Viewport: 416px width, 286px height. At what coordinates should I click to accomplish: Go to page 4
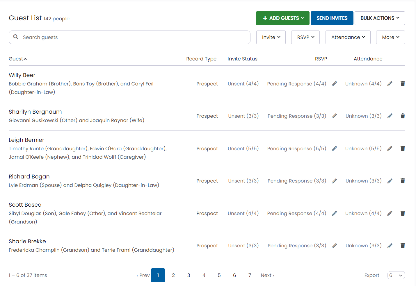(x=204, y=275)
